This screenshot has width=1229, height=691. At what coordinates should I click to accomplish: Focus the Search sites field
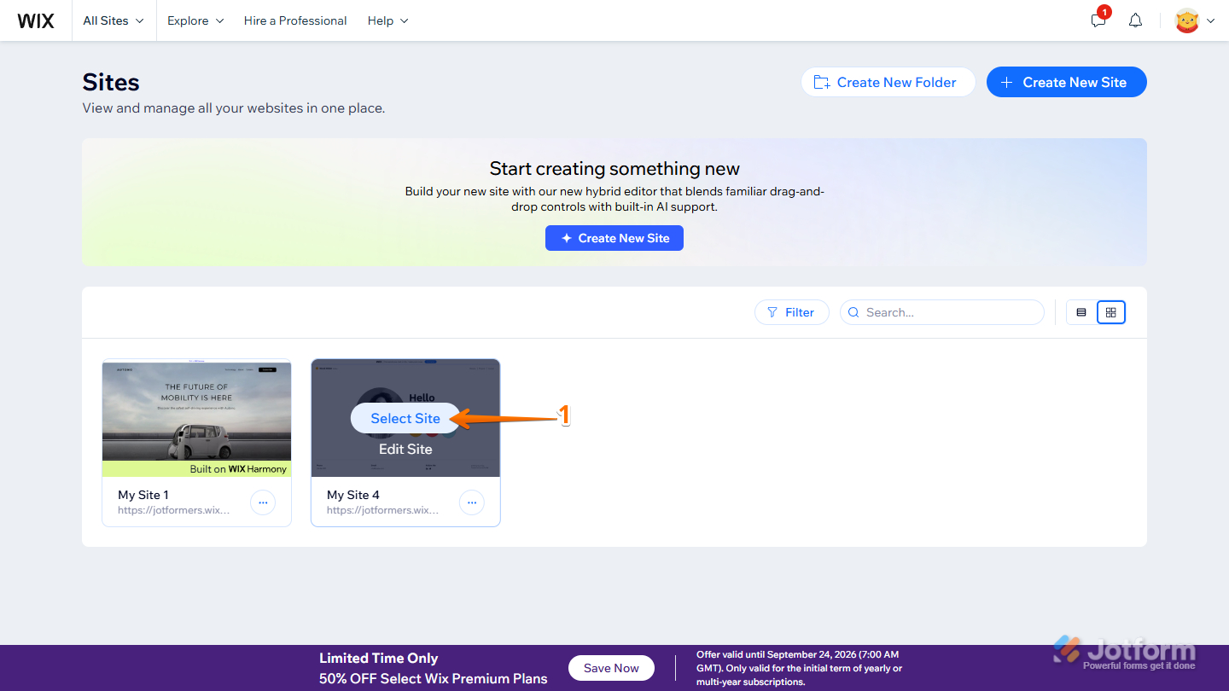[942, 312]
